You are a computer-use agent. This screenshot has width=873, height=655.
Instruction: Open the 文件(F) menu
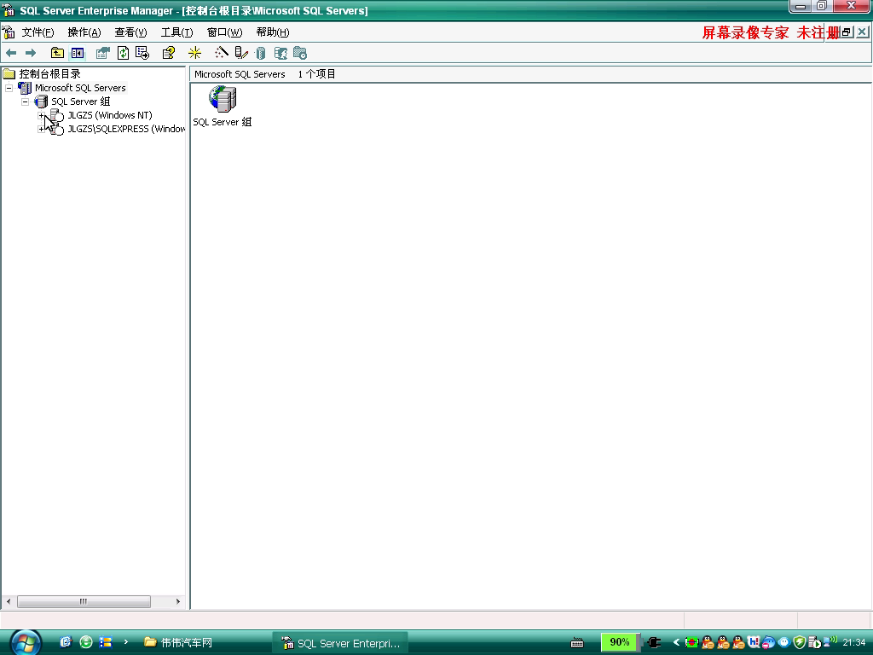pos(38,32)
